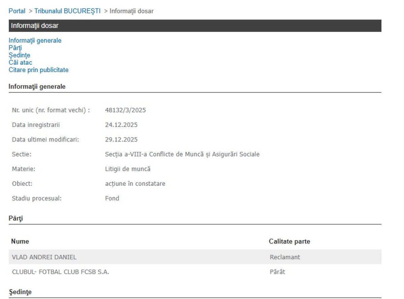Screen dimensions: 404x299
Task: Click the Părţi navigation link
Action: [15, 48]
